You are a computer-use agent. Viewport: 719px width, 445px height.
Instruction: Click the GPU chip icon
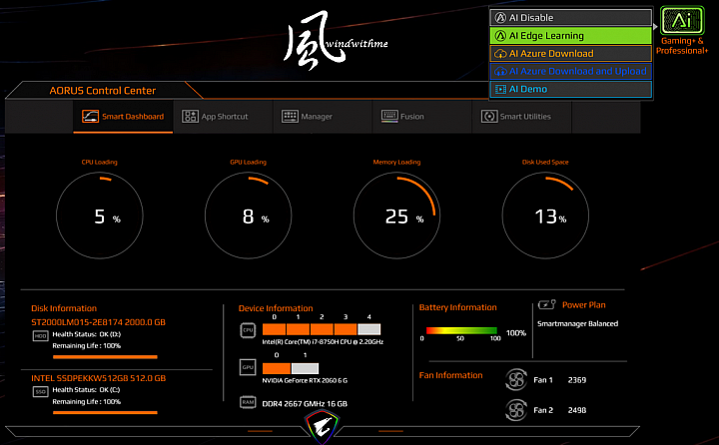pos(248,367)
